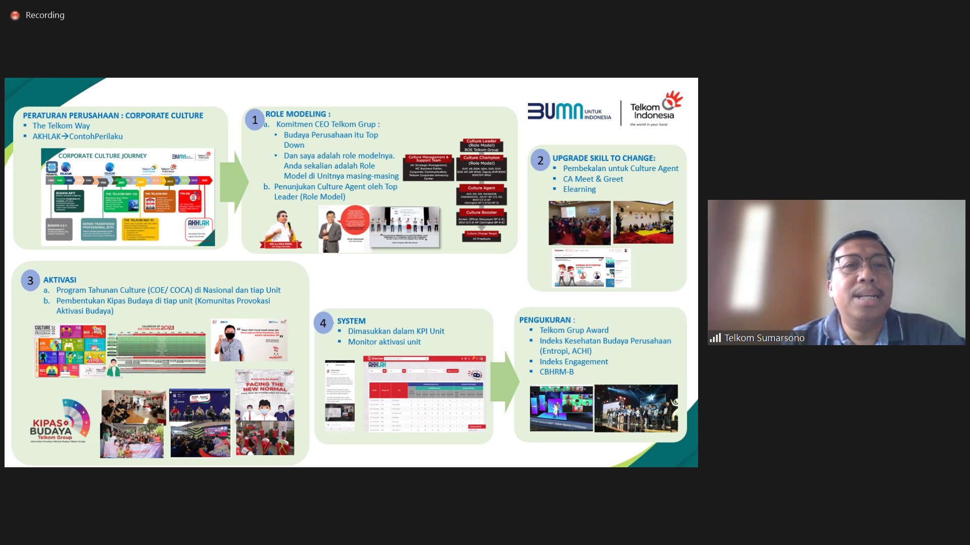970x545 pixels.
Task: Click the Corporate Culture Journey image
Action: [x=127, y=197]
